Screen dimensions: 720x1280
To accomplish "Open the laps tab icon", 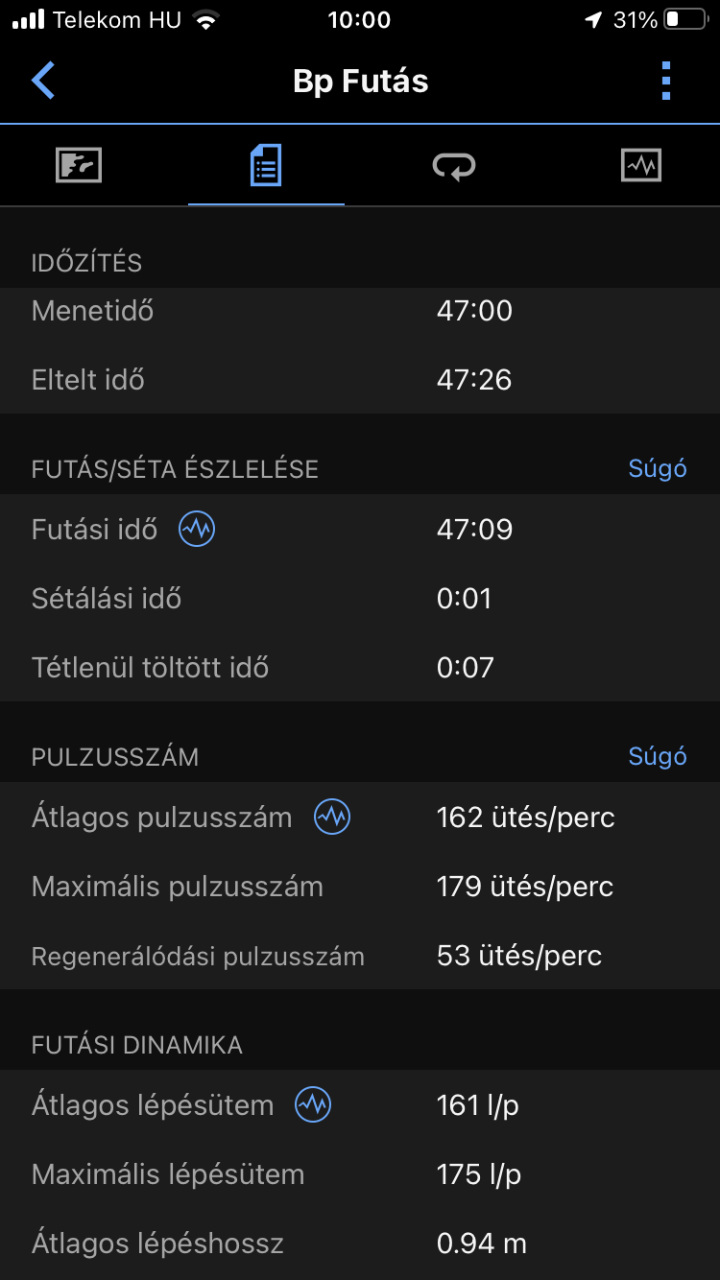I will 454,166.
